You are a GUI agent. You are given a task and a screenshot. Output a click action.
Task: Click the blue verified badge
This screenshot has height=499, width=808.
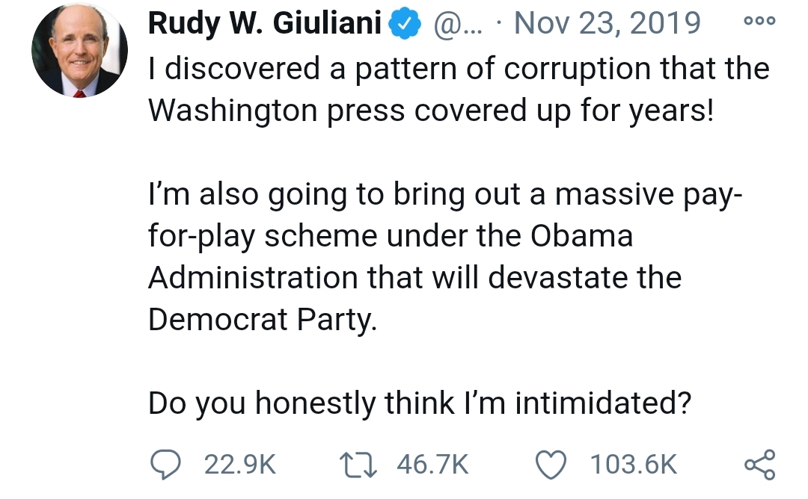tap(405, 25)
